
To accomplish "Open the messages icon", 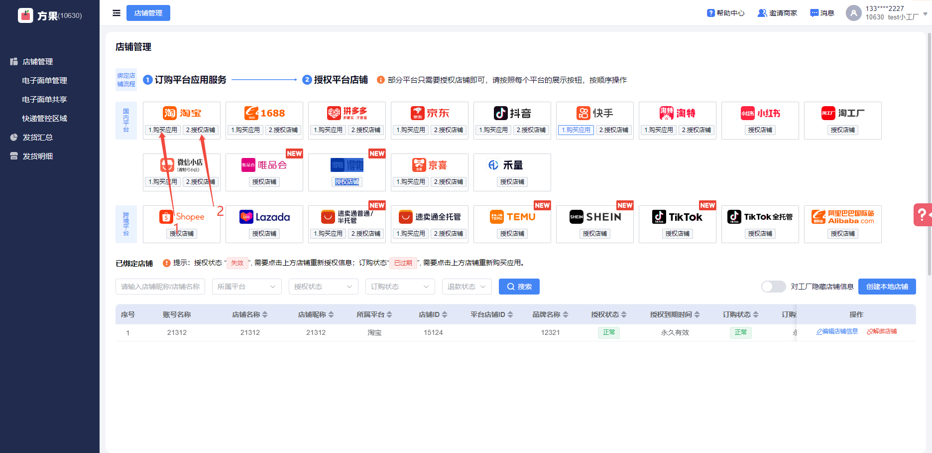I will click(x=814, y=13).
